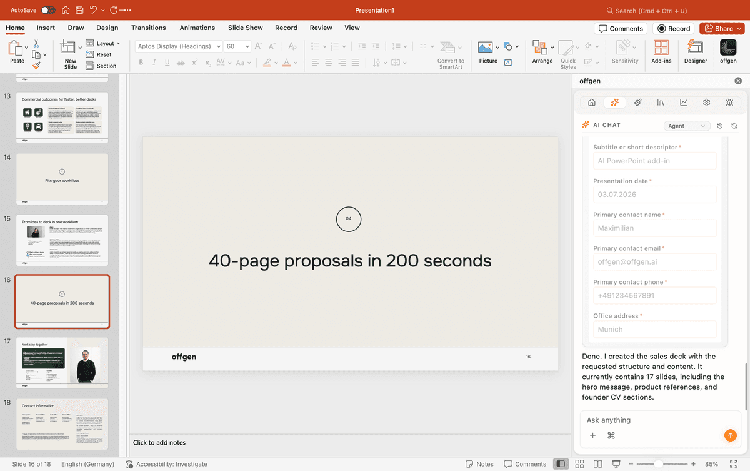Insert a text box from ribbon
750x471 pixels.
pos(508,62)
